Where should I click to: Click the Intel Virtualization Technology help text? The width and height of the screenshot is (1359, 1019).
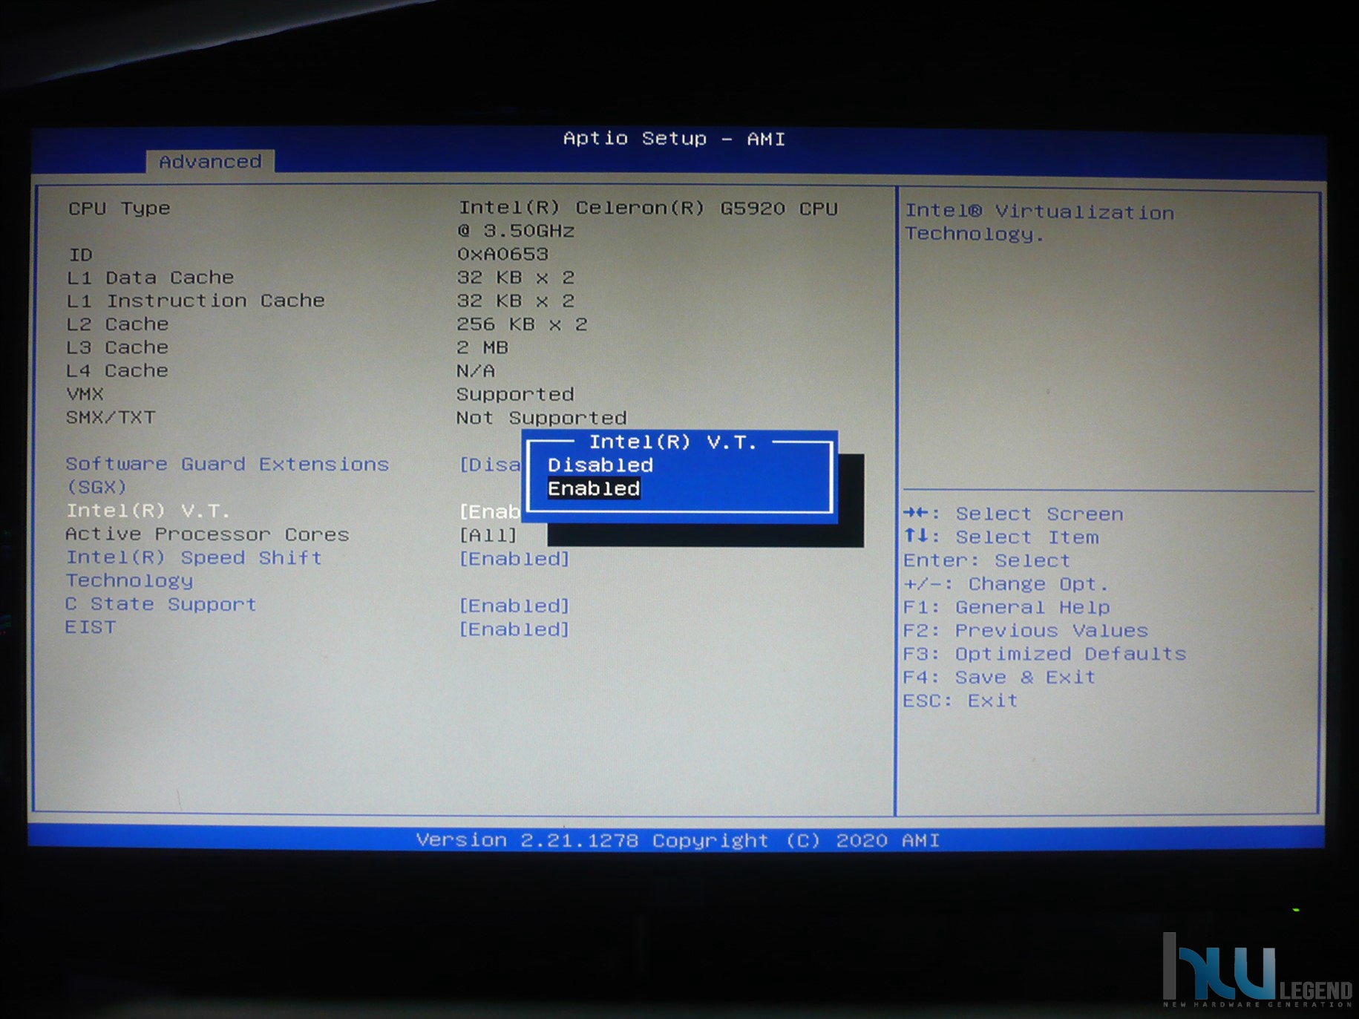click(1039, 223)
